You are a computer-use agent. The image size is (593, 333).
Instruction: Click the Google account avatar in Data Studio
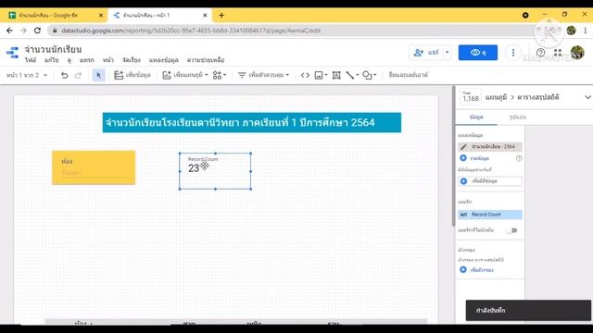coord(577,53)
